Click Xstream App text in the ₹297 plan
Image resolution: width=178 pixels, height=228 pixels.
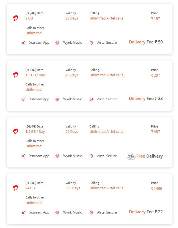pos(39,99)
